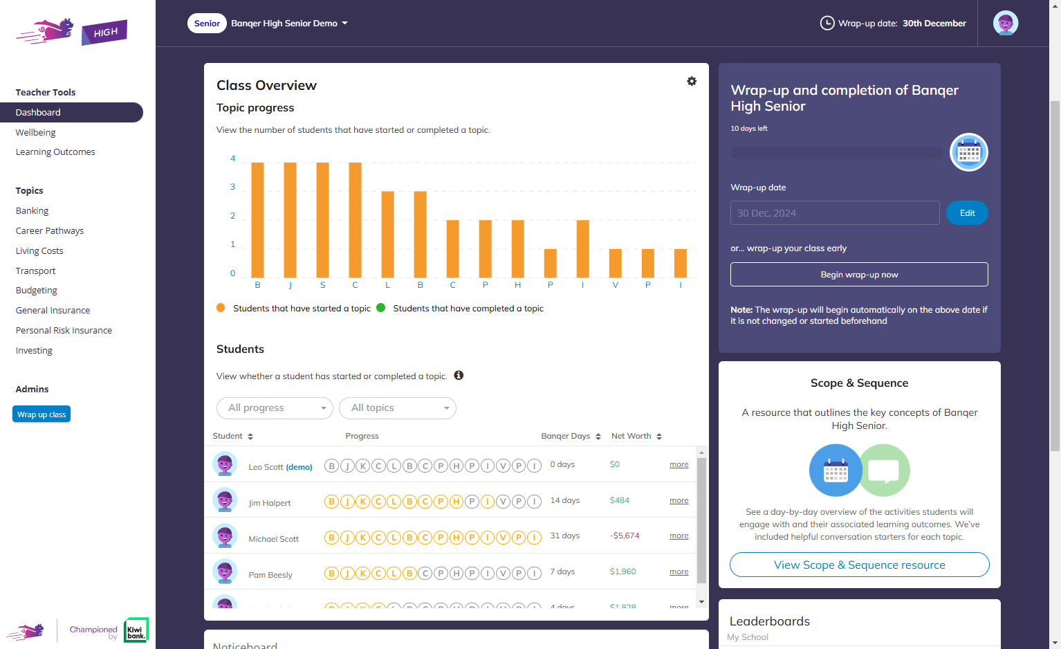Click more link for Jim Halpert
1061x649 pixels.
click(x=679, y=500)
